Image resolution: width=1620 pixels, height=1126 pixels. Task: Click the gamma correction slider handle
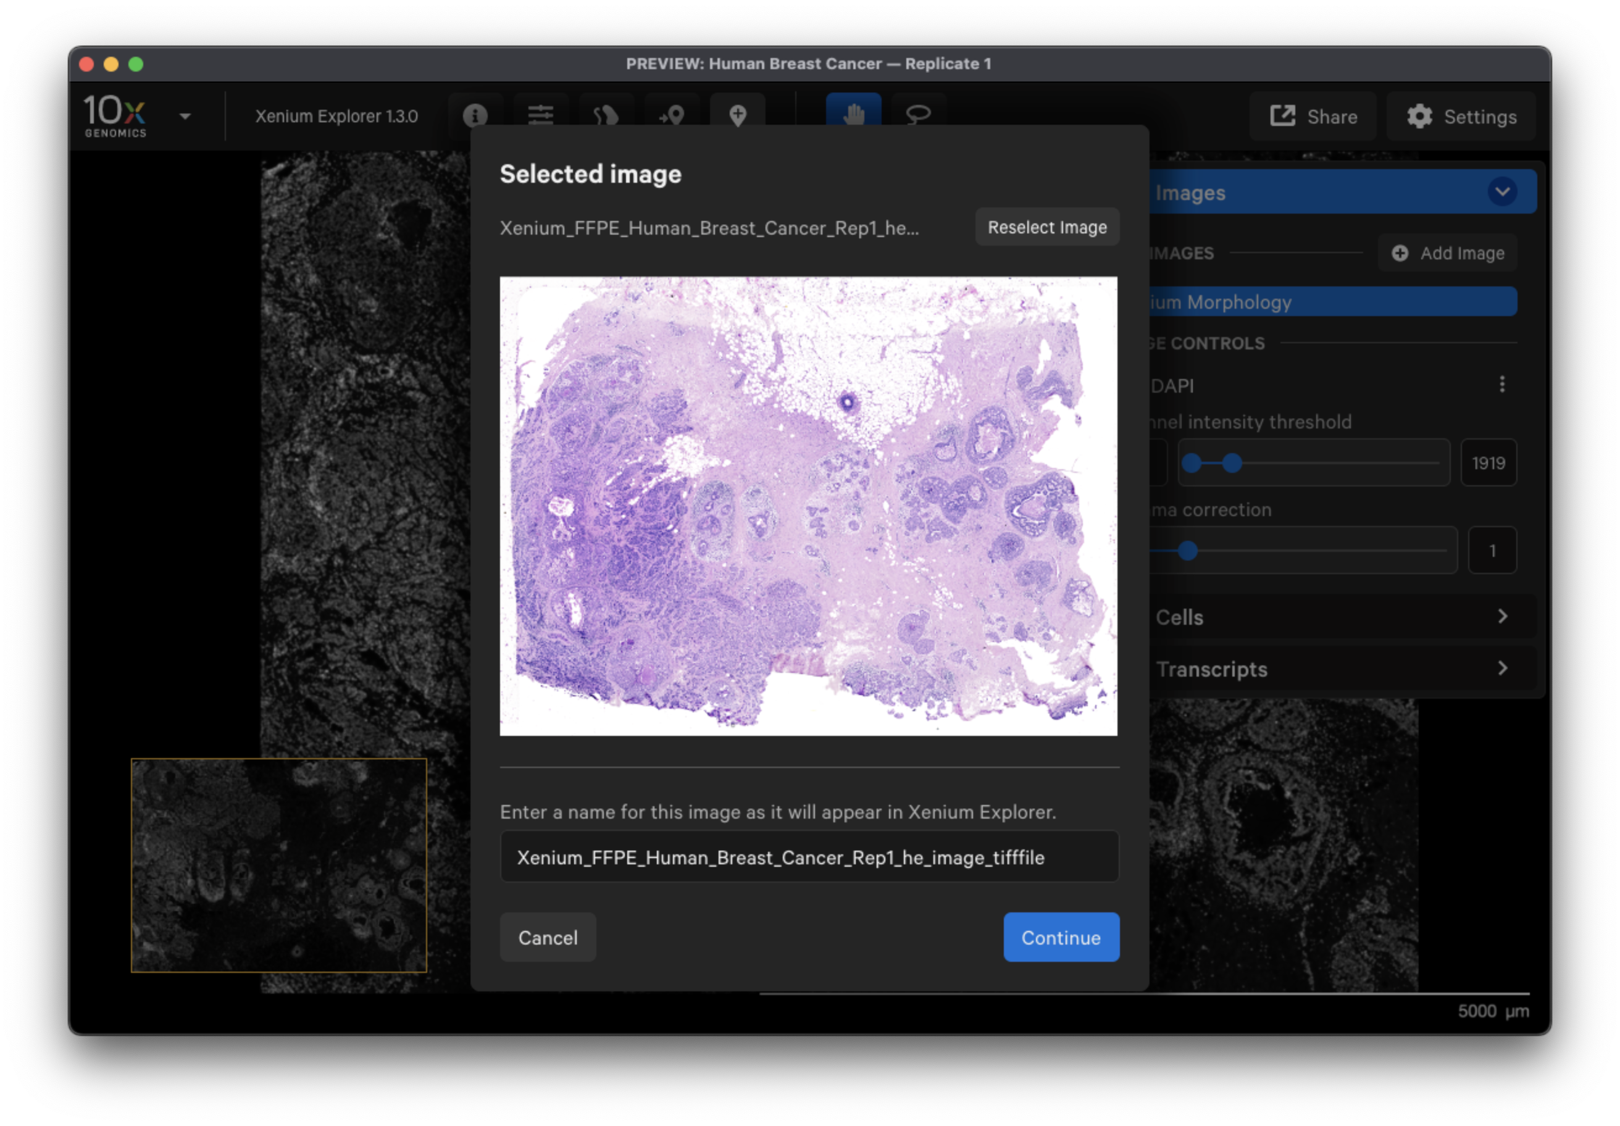tap(1188, 551)
